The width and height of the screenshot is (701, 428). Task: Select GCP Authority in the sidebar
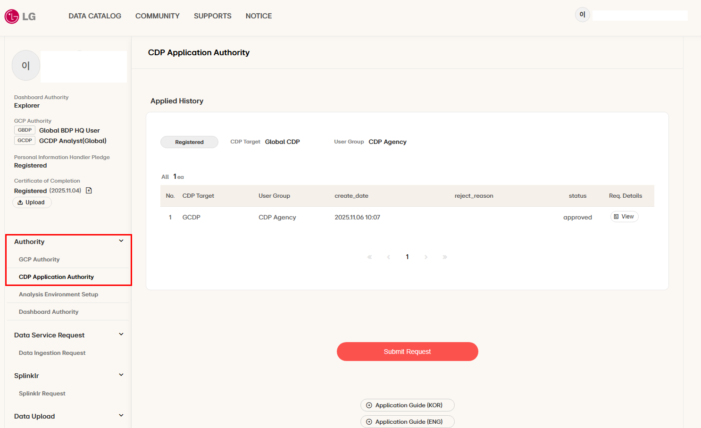click(x=39, y=260)
